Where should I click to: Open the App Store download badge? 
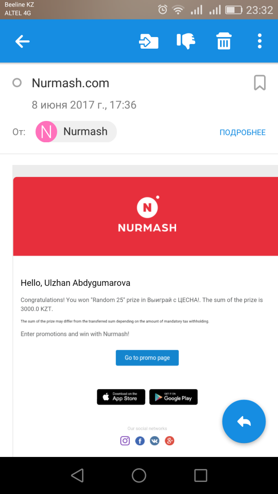click(121, 397)
